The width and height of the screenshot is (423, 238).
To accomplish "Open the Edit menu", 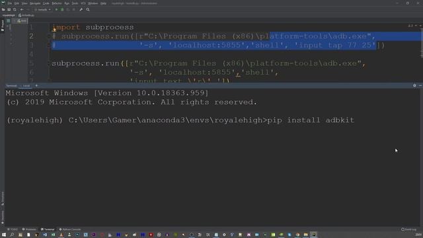I will [17, 3].
